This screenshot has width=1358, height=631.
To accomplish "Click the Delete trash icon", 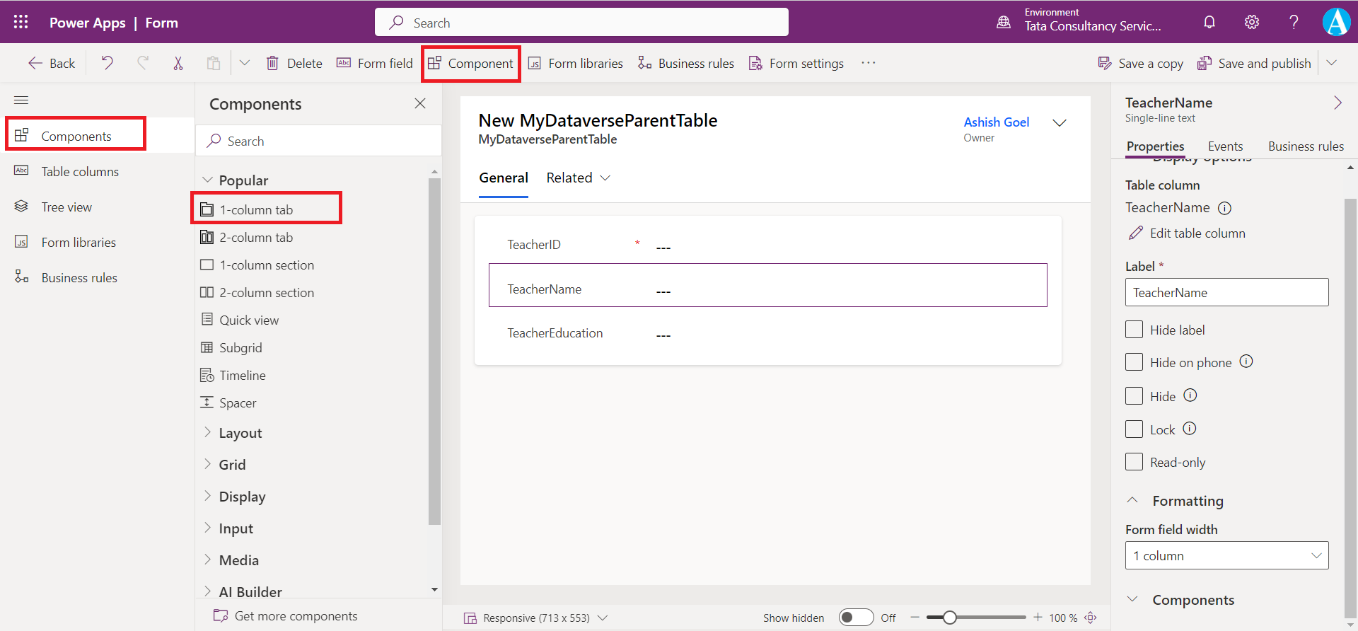I will click(272, 63).
